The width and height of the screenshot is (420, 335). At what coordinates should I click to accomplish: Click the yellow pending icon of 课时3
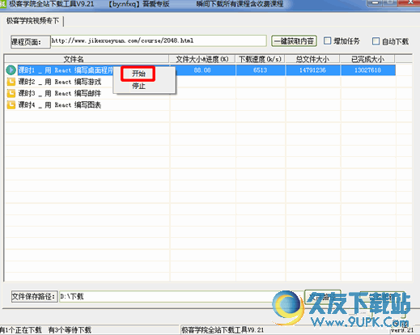(11, 93)
